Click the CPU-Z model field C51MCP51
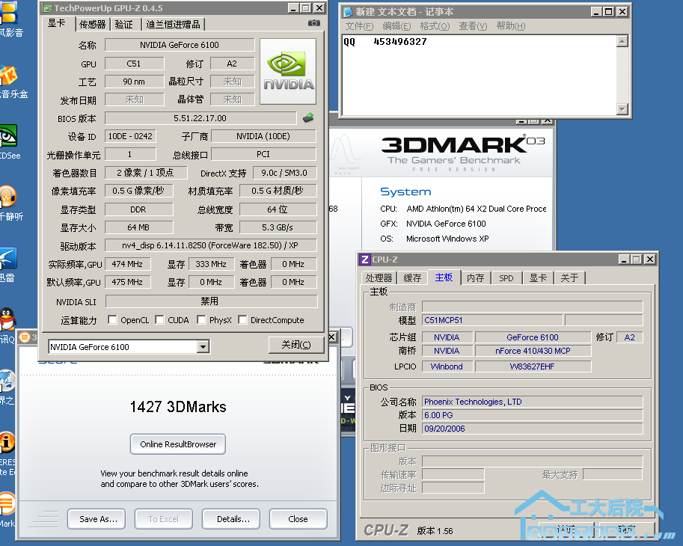Viewport: 683px width, 546px height. coord(492,320)
